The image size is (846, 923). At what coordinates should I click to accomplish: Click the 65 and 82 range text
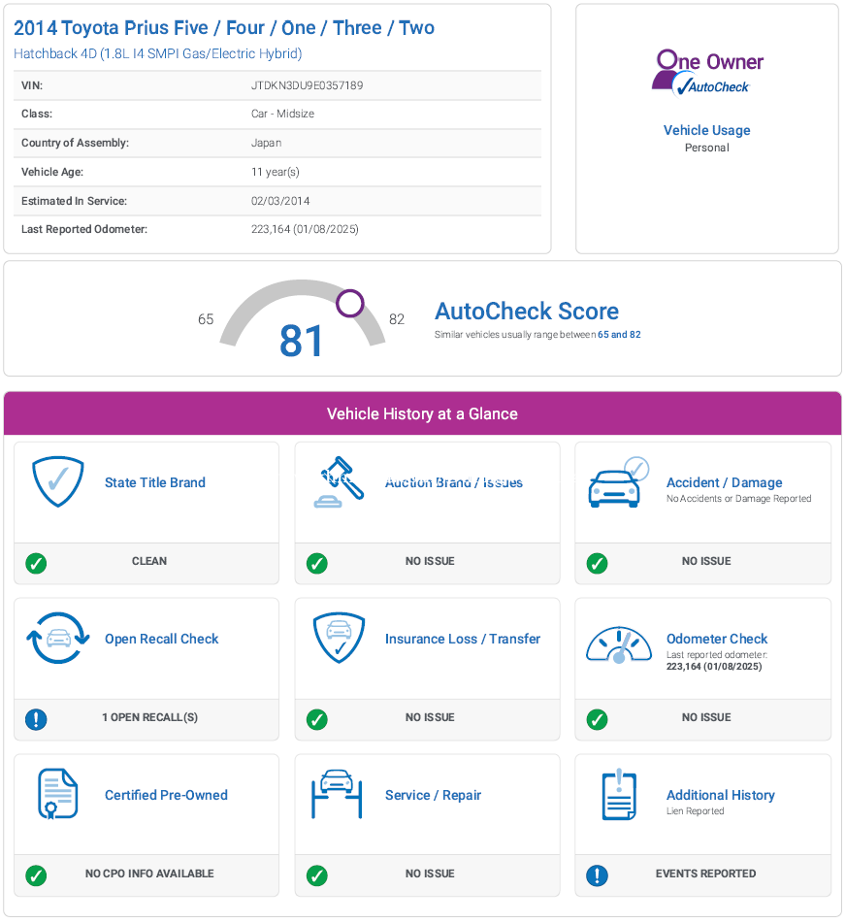pos(619,334)
